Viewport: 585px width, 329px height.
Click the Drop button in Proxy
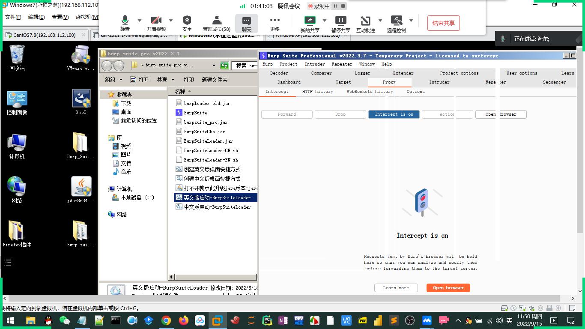pos(340,114)
